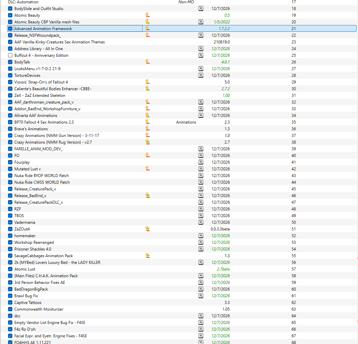Screen dimensions: 358x344
Task: Click the calendar icon for Workshop Rearranged
Action: [x=201, y=242]
